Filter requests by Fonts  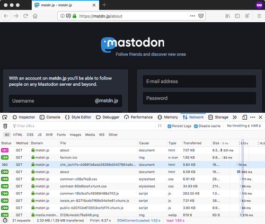tap(61, 135)
